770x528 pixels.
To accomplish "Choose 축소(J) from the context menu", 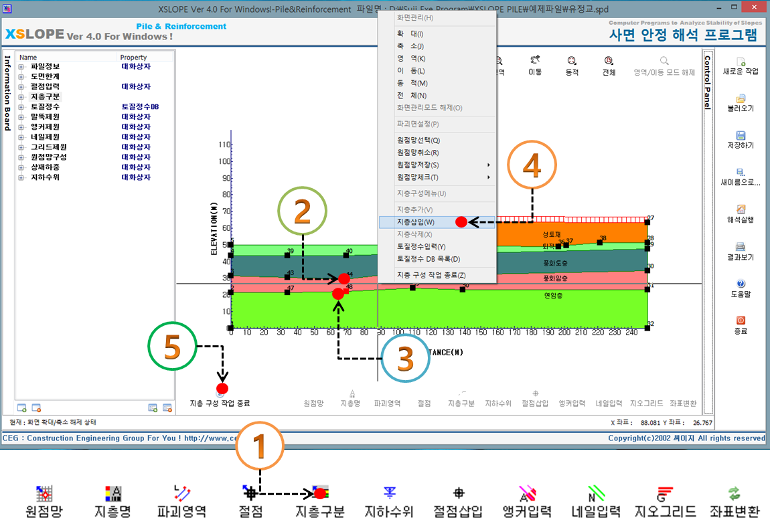I will [x=437, y=46].
